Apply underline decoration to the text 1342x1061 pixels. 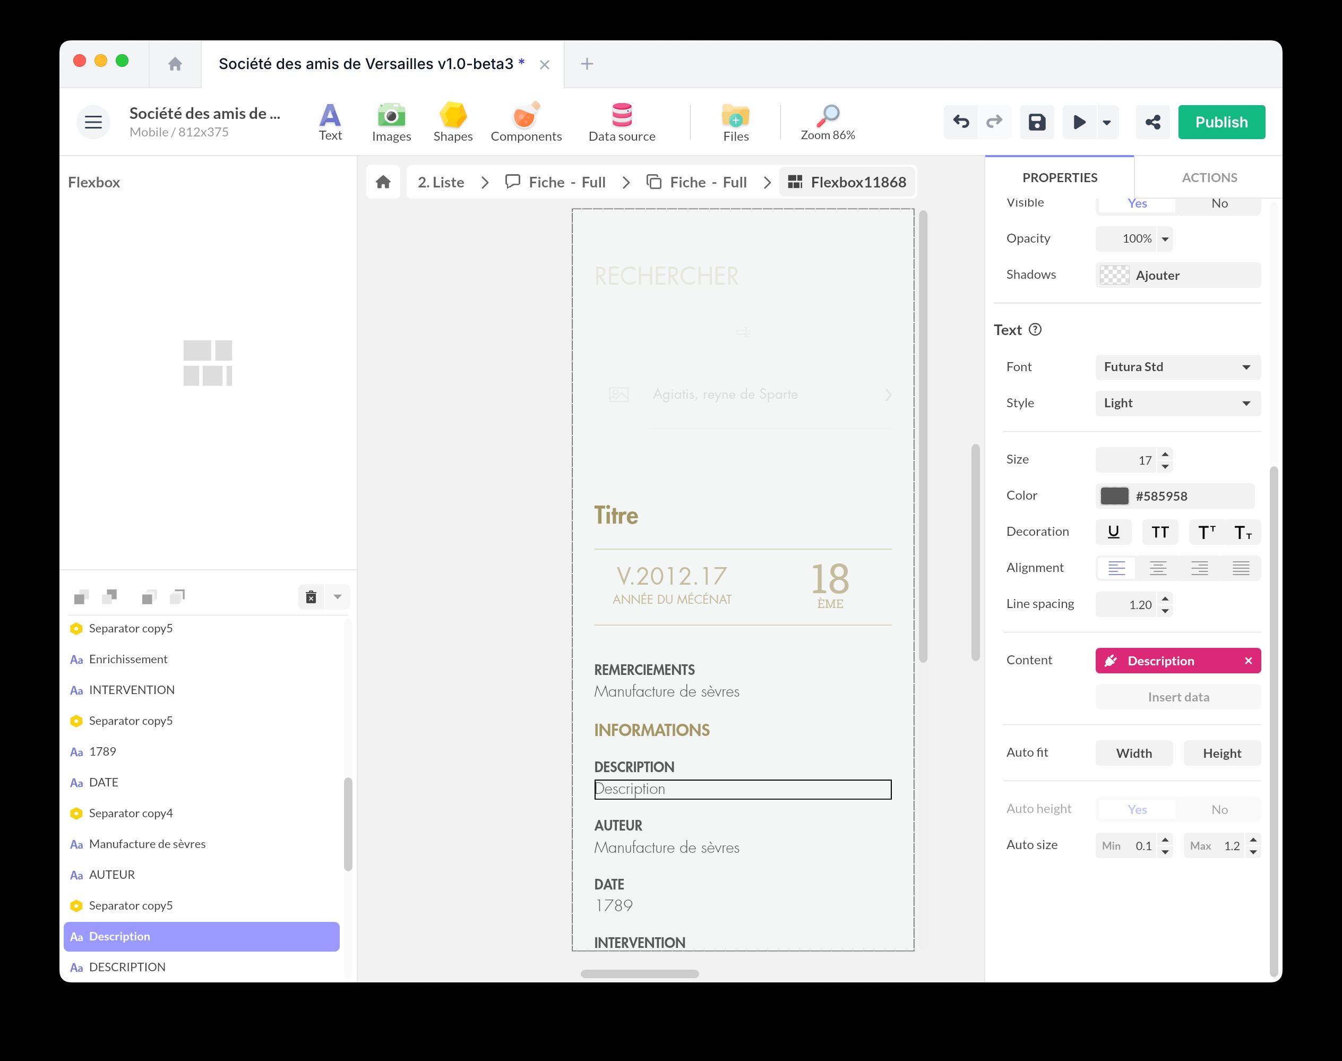coord(1114,532)
